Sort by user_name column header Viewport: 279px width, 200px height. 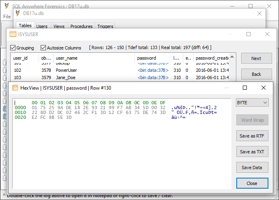(x=94, y=58)
